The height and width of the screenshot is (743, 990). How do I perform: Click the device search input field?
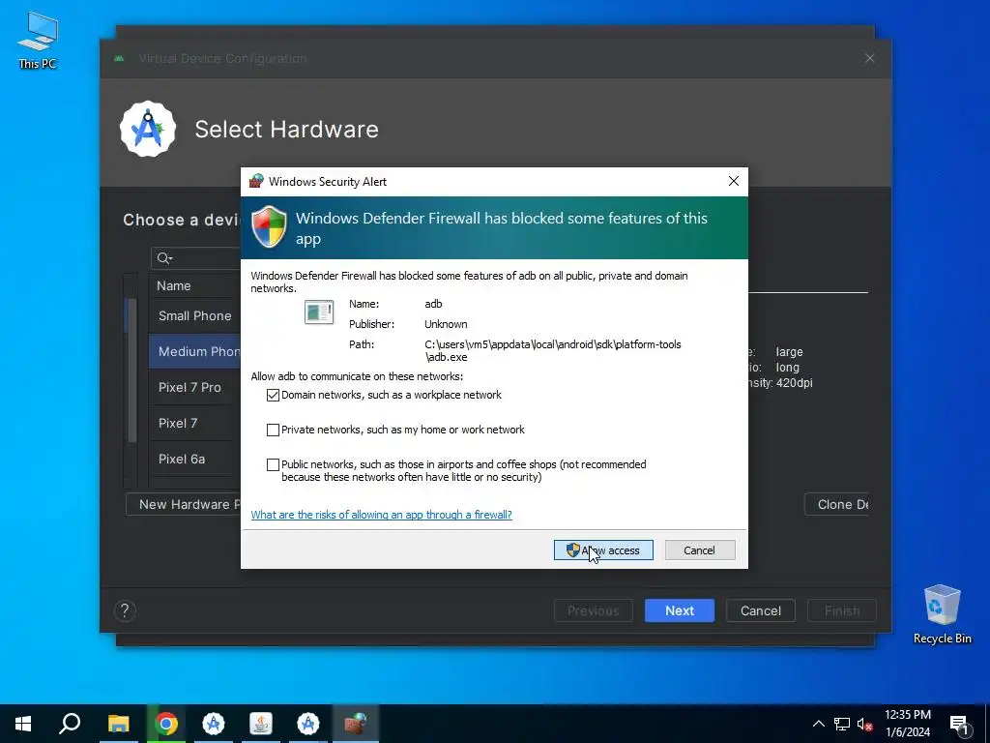195,257
